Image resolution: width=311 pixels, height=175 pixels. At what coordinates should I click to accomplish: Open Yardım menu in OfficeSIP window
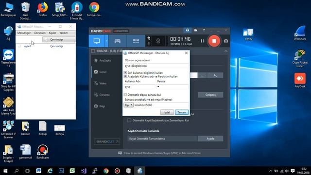pos(64,33)
